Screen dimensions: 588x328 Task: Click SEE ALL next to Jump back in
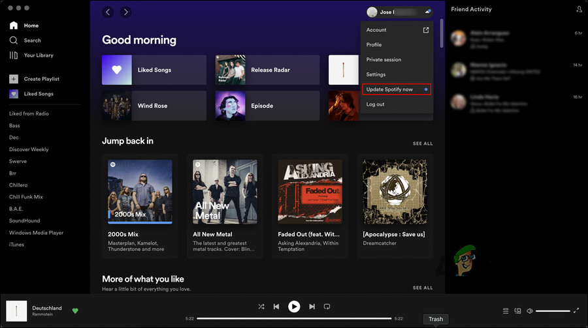(422, 143)
